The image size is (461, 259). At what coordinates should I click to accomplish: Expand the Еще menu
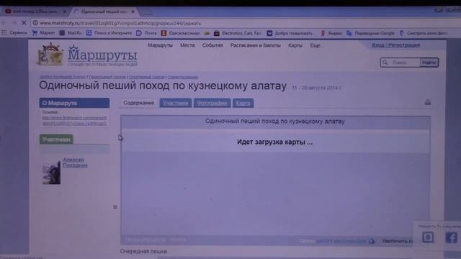pos(315,45)
